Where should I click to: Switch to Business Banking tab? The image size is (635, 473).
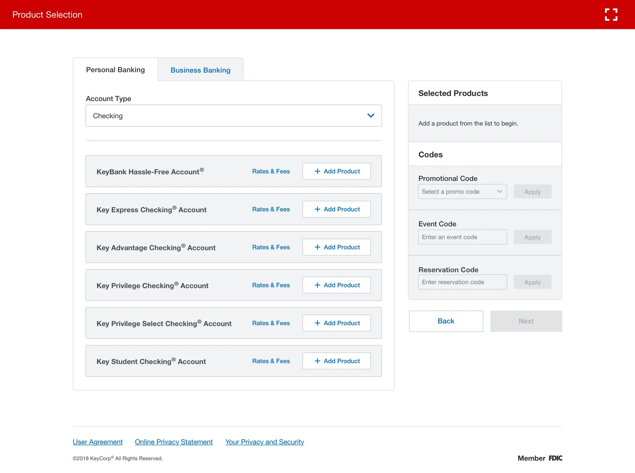(x=200, y=70)
